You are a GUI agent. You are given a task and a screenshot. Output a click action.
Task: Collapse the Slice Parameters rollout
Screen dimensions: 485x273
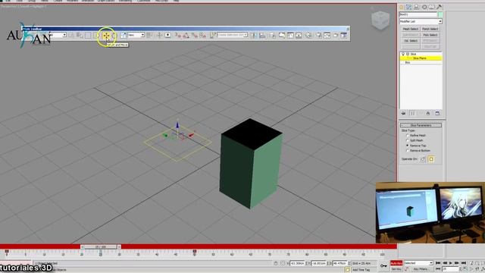[x=421, y=125]
